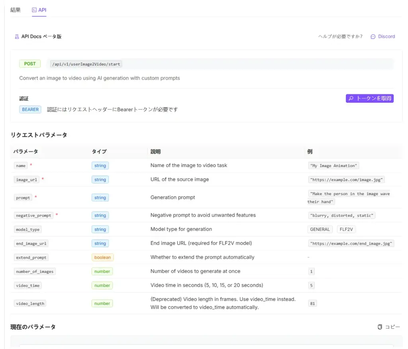The height and width of the screenshot is (349, 408).
Task: Click the Discord chat bubble icon
Action: click(373, 37)
